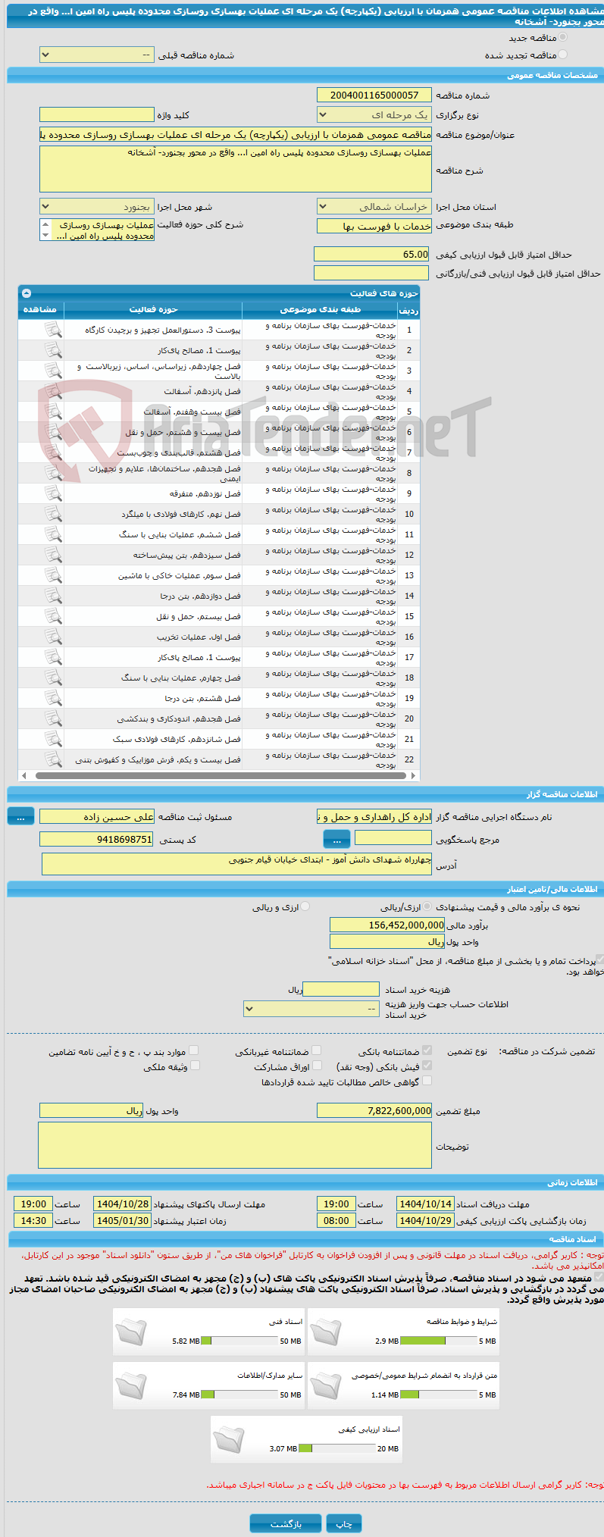Click برآورد مالی amount field

[387, 925]
